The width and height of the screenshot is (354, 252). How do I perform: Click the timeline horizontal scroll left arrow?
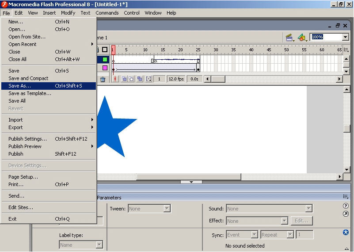pos(208,79)
